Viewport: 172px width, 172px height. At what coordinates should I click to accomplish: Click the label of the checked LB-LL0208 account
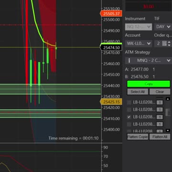(144, 117)
